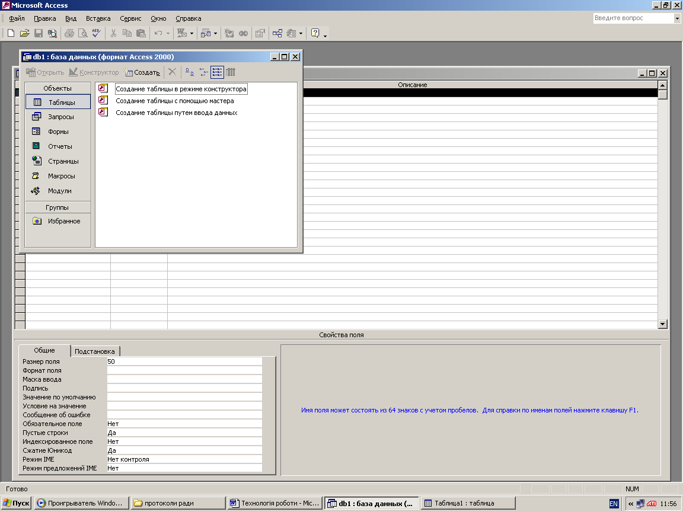Click the Script editor toolbar icon

pyautogui.click(x=243, y=33)
